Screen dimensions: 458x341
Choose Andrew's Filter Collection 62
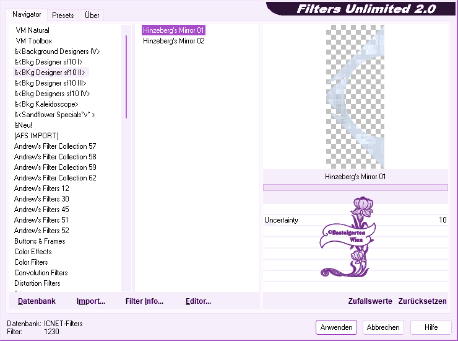(55, 178)
